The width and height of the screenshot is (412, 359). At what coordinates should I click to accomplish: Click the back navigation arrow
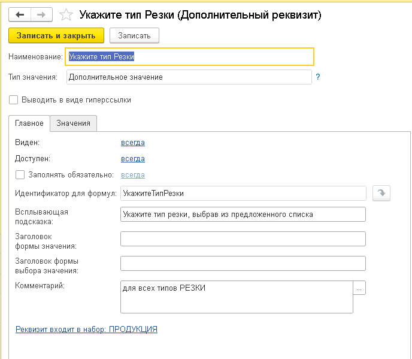[x=20, y=15]
